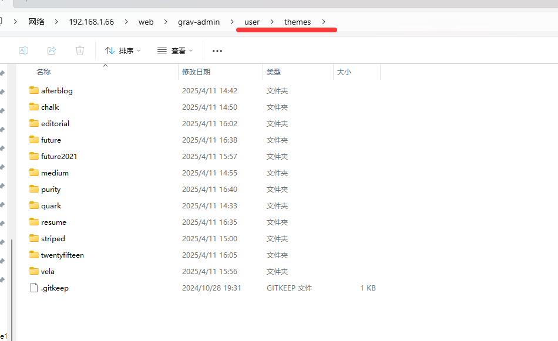558x341 pixels.
Task: Click the date 2024/10/28 19:31
Action: [x=211, y=288]
